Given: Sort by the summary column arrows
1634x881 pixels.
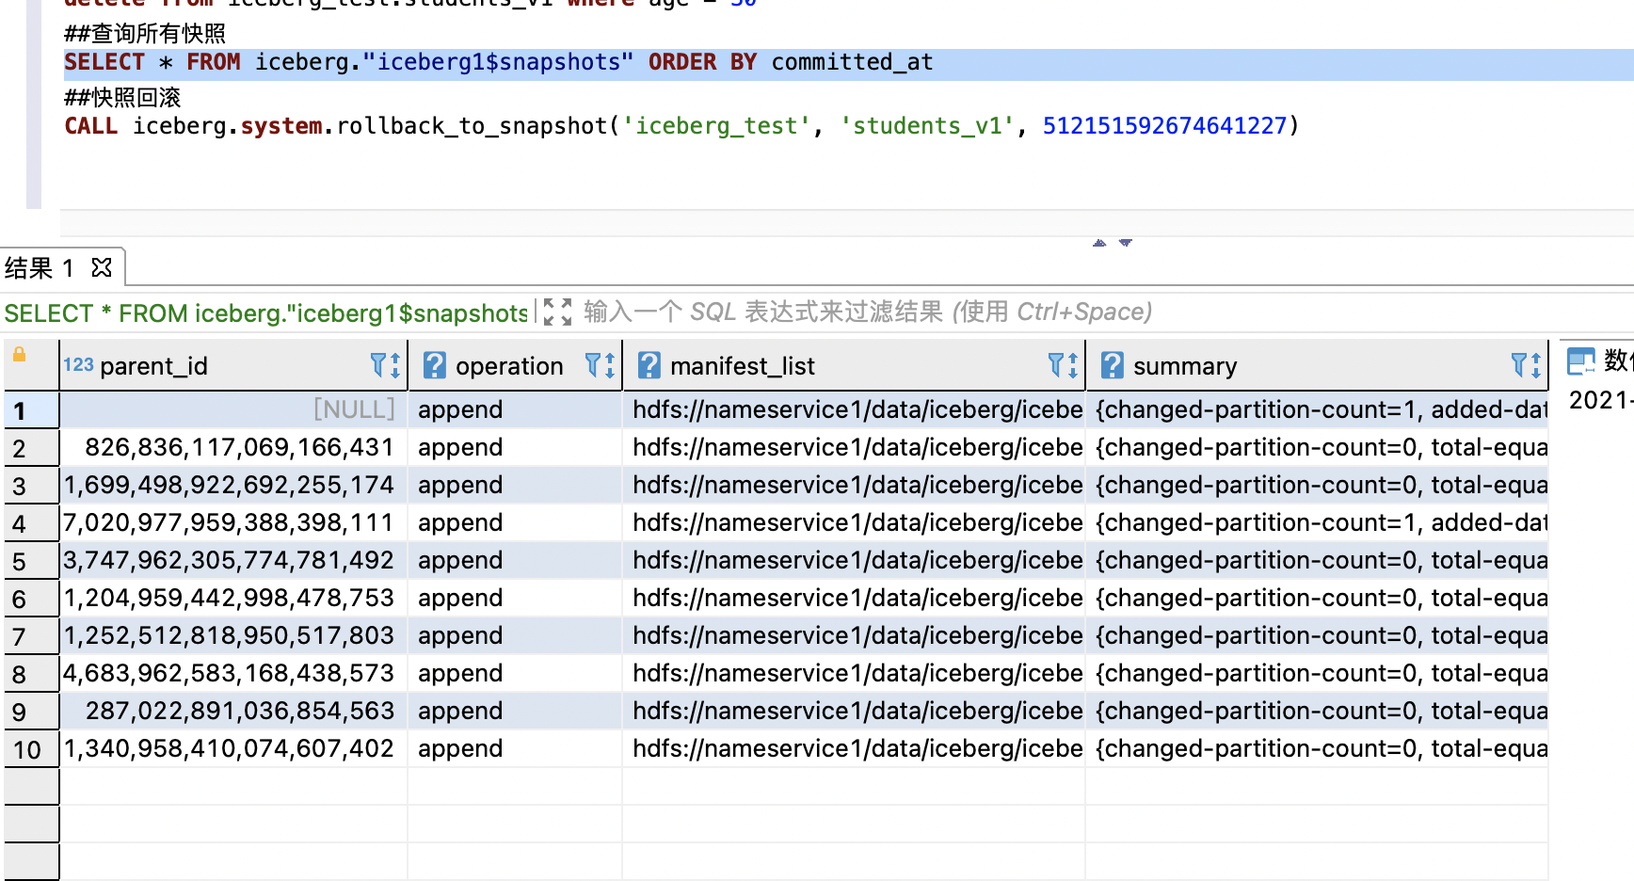Looking at the screenshot, I should (1536, 365).
